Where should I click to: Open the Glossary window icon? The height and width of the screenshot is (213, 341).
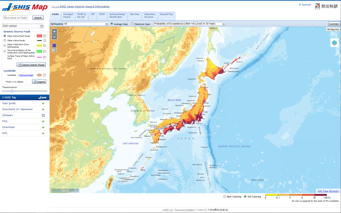(43, 115)
